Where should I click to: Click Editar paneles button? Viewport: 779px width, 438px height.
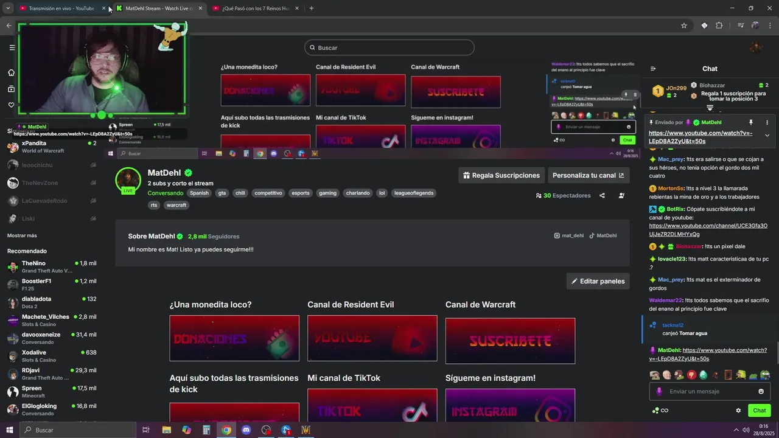[598, 281]
